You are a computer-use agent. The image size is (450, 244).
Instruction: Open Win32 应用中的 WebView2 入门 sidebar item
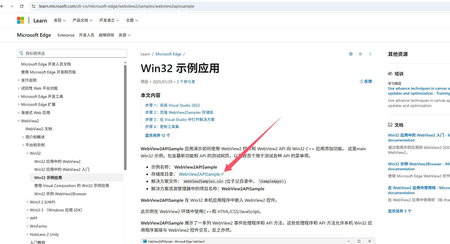(x=62, y=169)
